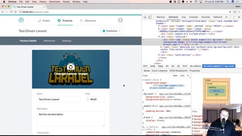
Task: Open the product Settings tab
Action: [x=67, y=41]
